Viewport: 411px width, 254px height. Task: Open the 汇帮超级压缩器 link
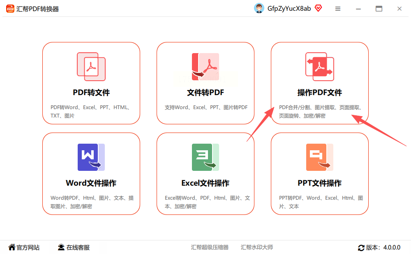pos(210,247)
